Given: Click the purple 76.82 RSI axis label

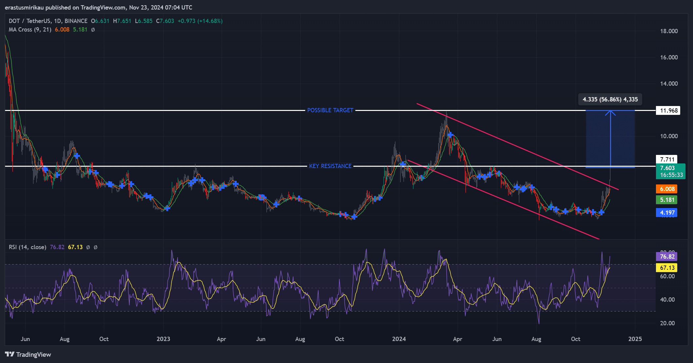Looking at the screenshot, I should [667, 256].
